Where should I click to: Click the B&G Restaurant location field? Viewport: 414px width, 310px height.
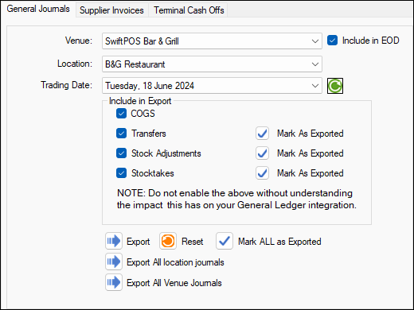[x=212, y=64]
